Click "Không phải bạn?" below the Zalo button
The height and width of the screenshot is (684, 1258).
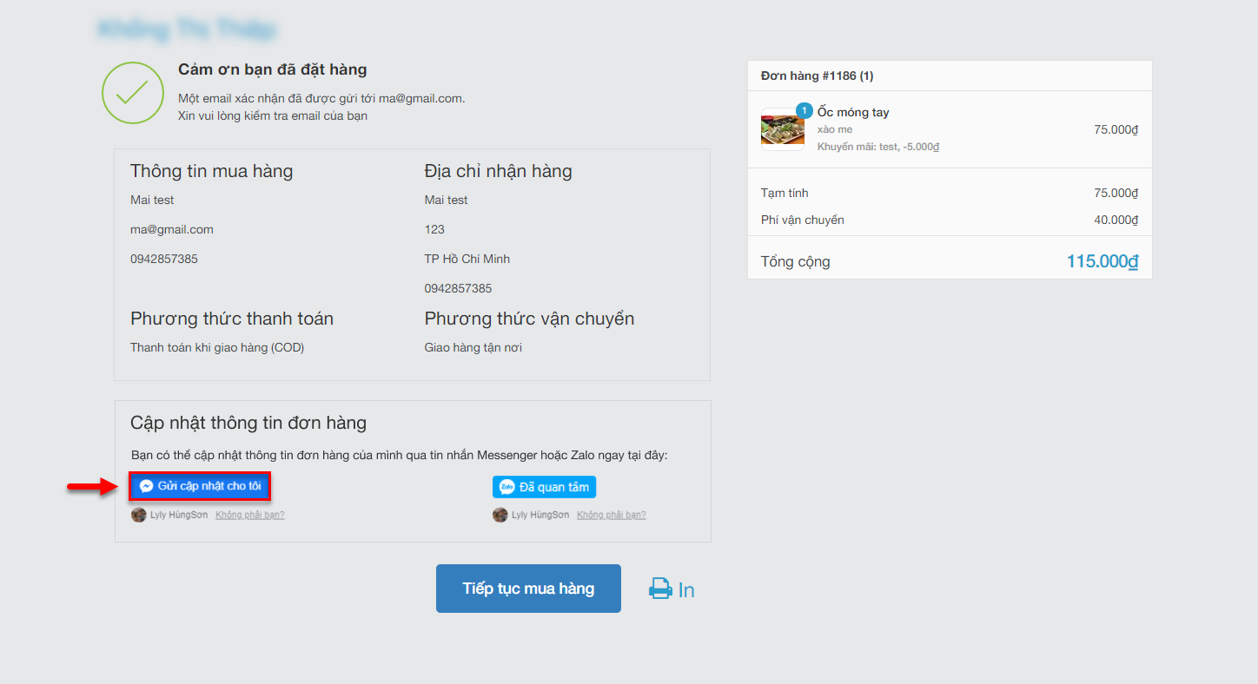[x=611, y=515]
